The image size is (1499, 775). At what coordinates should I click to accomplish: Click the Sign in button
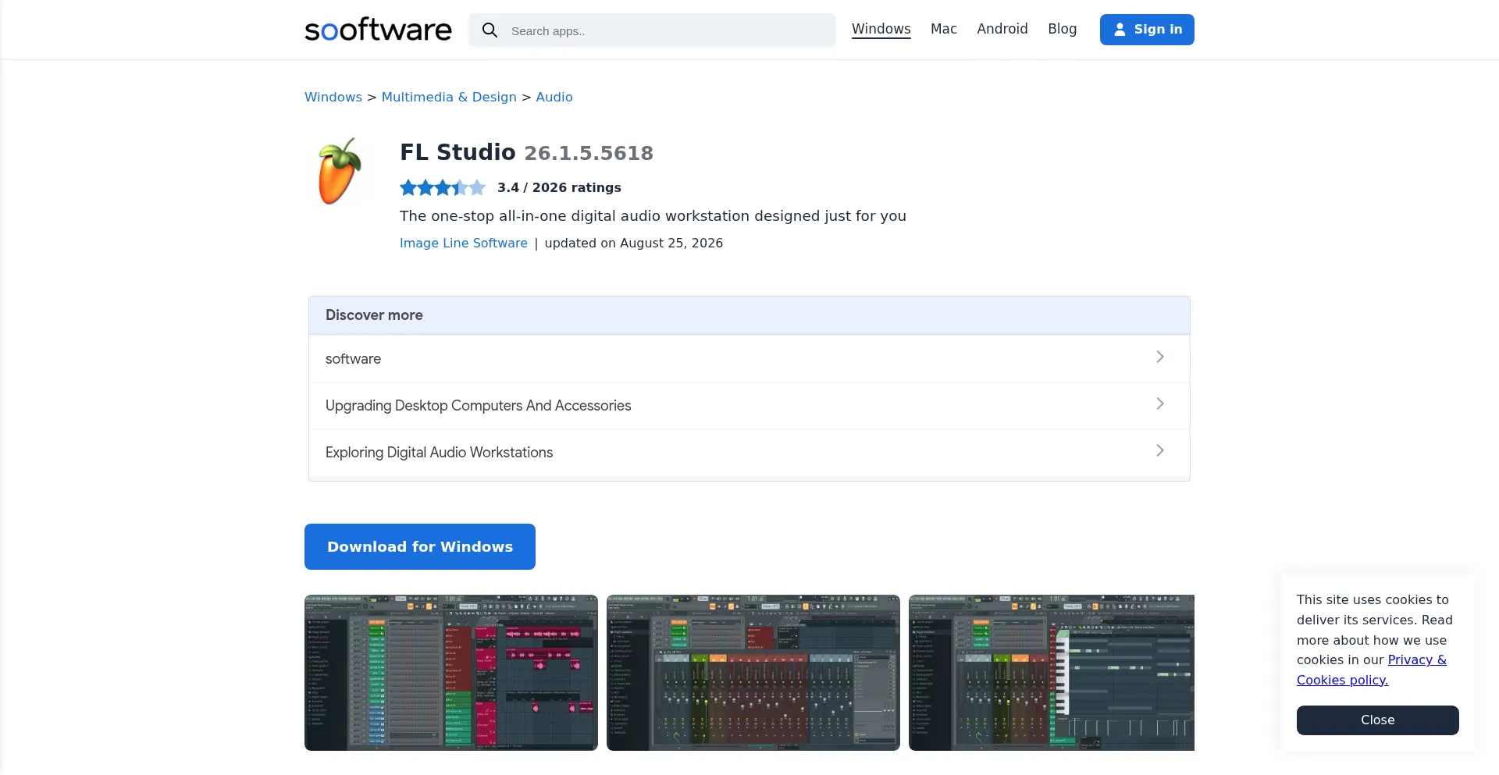point(1147,30)
